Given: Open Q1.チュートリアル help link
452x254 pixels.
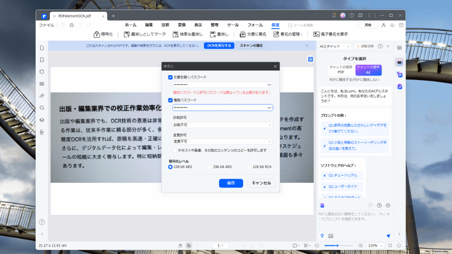Looking at the screenshot, I should point(342,176).
